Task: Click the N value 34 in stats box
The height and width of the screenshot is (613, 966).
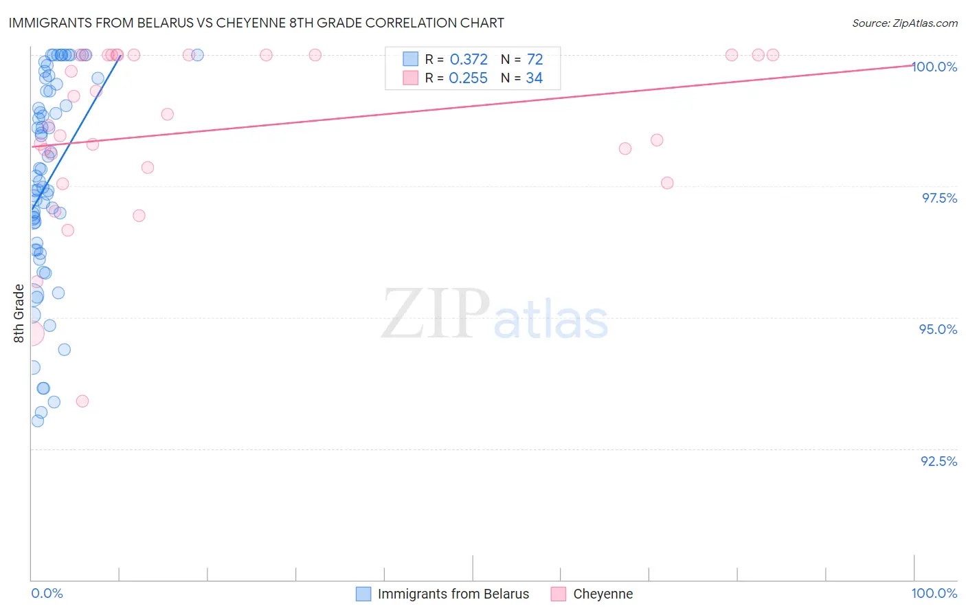Action: [535, 78]
